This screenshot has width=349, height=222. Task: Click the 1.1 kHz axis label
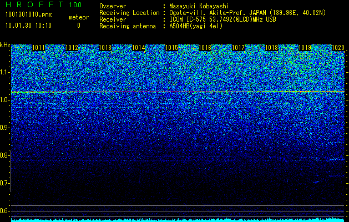[4, 72]
